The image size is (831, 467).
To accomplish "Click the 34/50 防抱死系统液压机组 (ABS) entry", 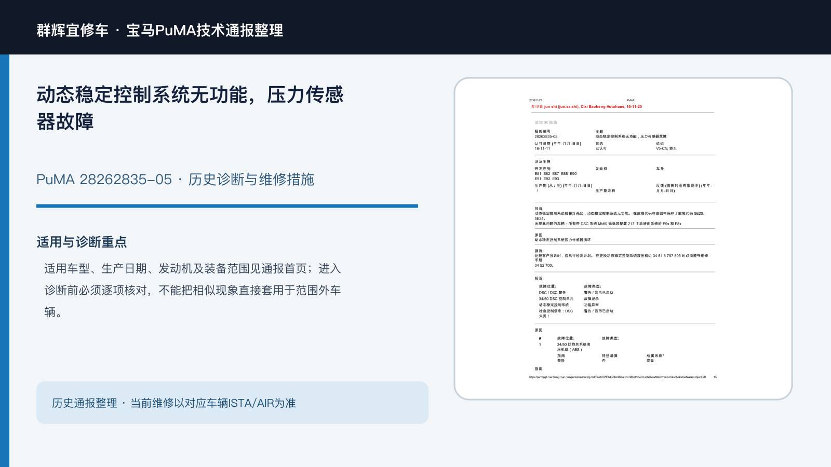I will (573, 347).
